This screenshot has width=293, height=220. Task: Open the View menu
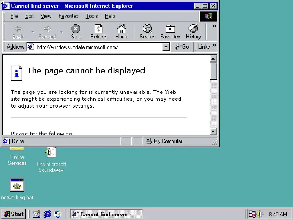pyautogui.click(x=46, y=16)
